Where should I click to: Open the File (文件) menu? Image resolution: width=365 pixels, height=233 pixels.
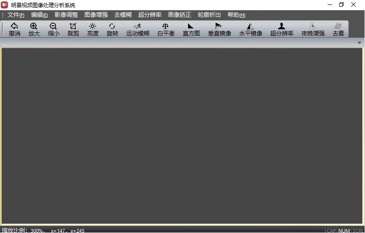16,15
